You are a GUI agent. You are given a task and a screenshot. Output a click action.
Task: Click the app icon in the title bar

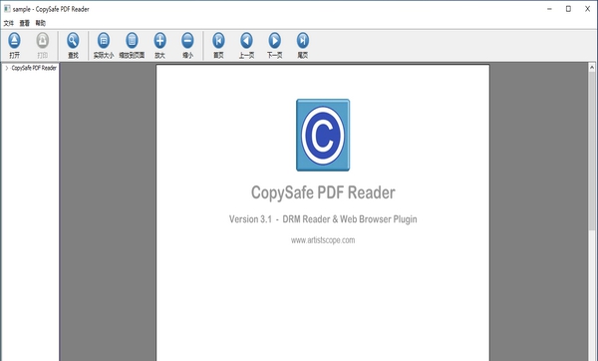(x=7, y=9)
